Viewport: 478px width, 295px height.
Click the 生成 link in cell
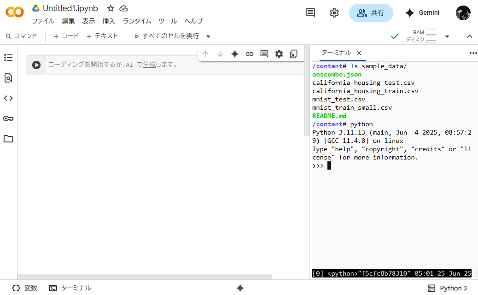(x=149, y=65)
